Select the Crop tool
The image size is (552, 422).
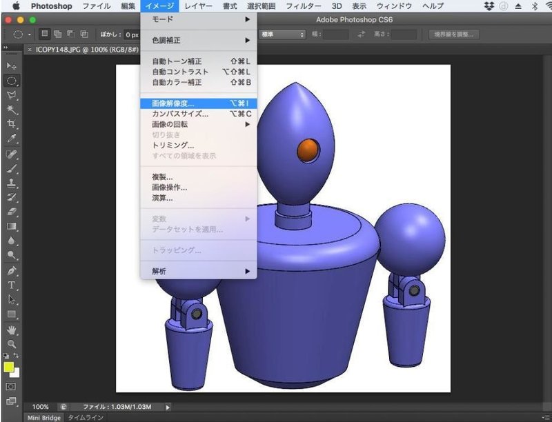(11, 123)
